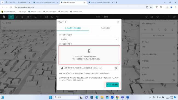Select the 3D box drawing tool

click(x=28, y=17)
